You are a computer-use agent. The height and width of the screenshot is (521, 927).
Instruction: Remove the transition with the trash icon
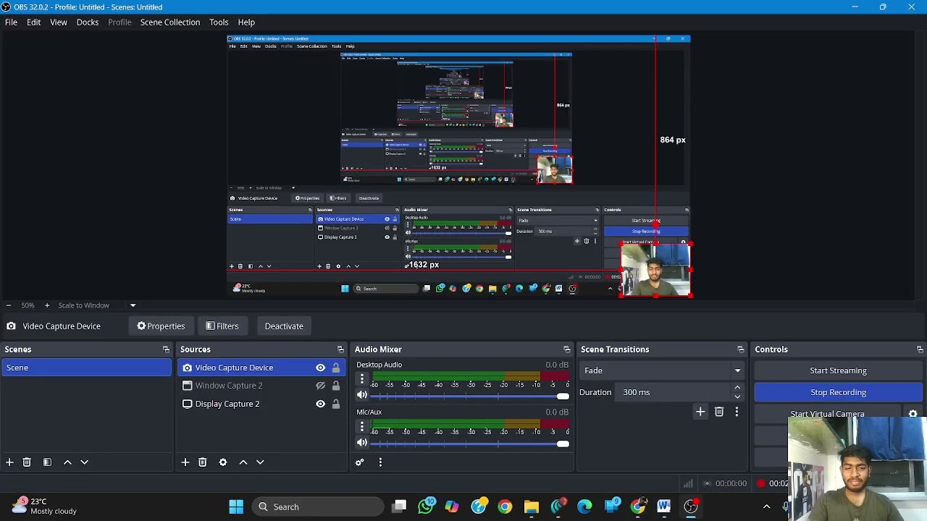click(x=719, y=412)
